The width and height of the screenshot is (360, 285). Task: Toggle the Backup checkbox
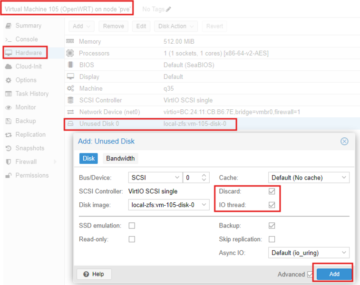[272, 226]
